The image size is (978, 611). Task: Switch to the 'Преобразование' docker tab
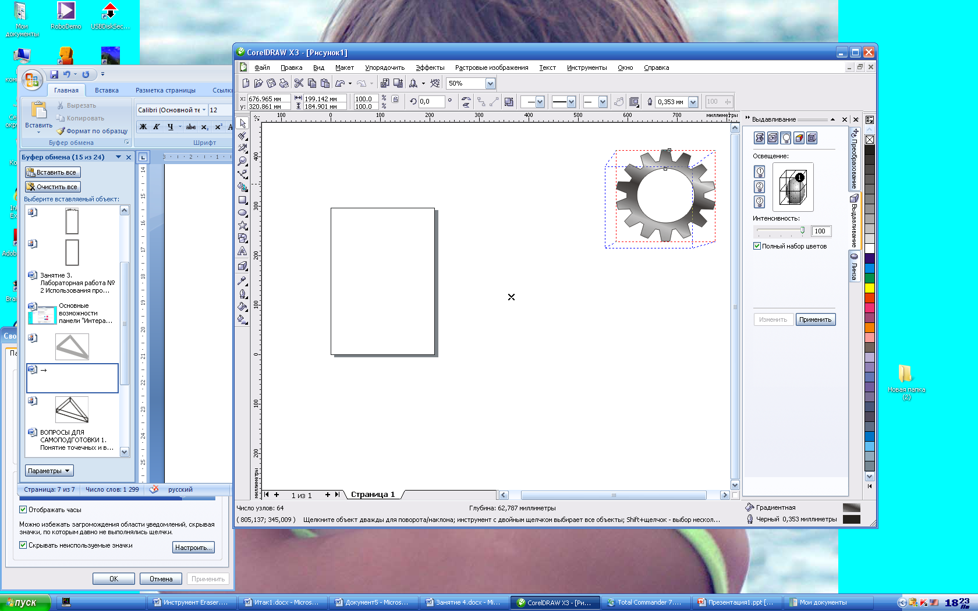[x=854, y=160]
